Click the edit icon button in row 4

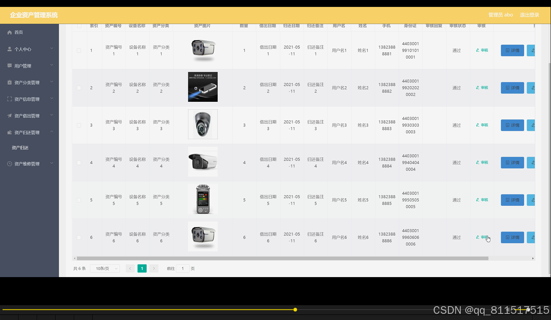(531, 163)
